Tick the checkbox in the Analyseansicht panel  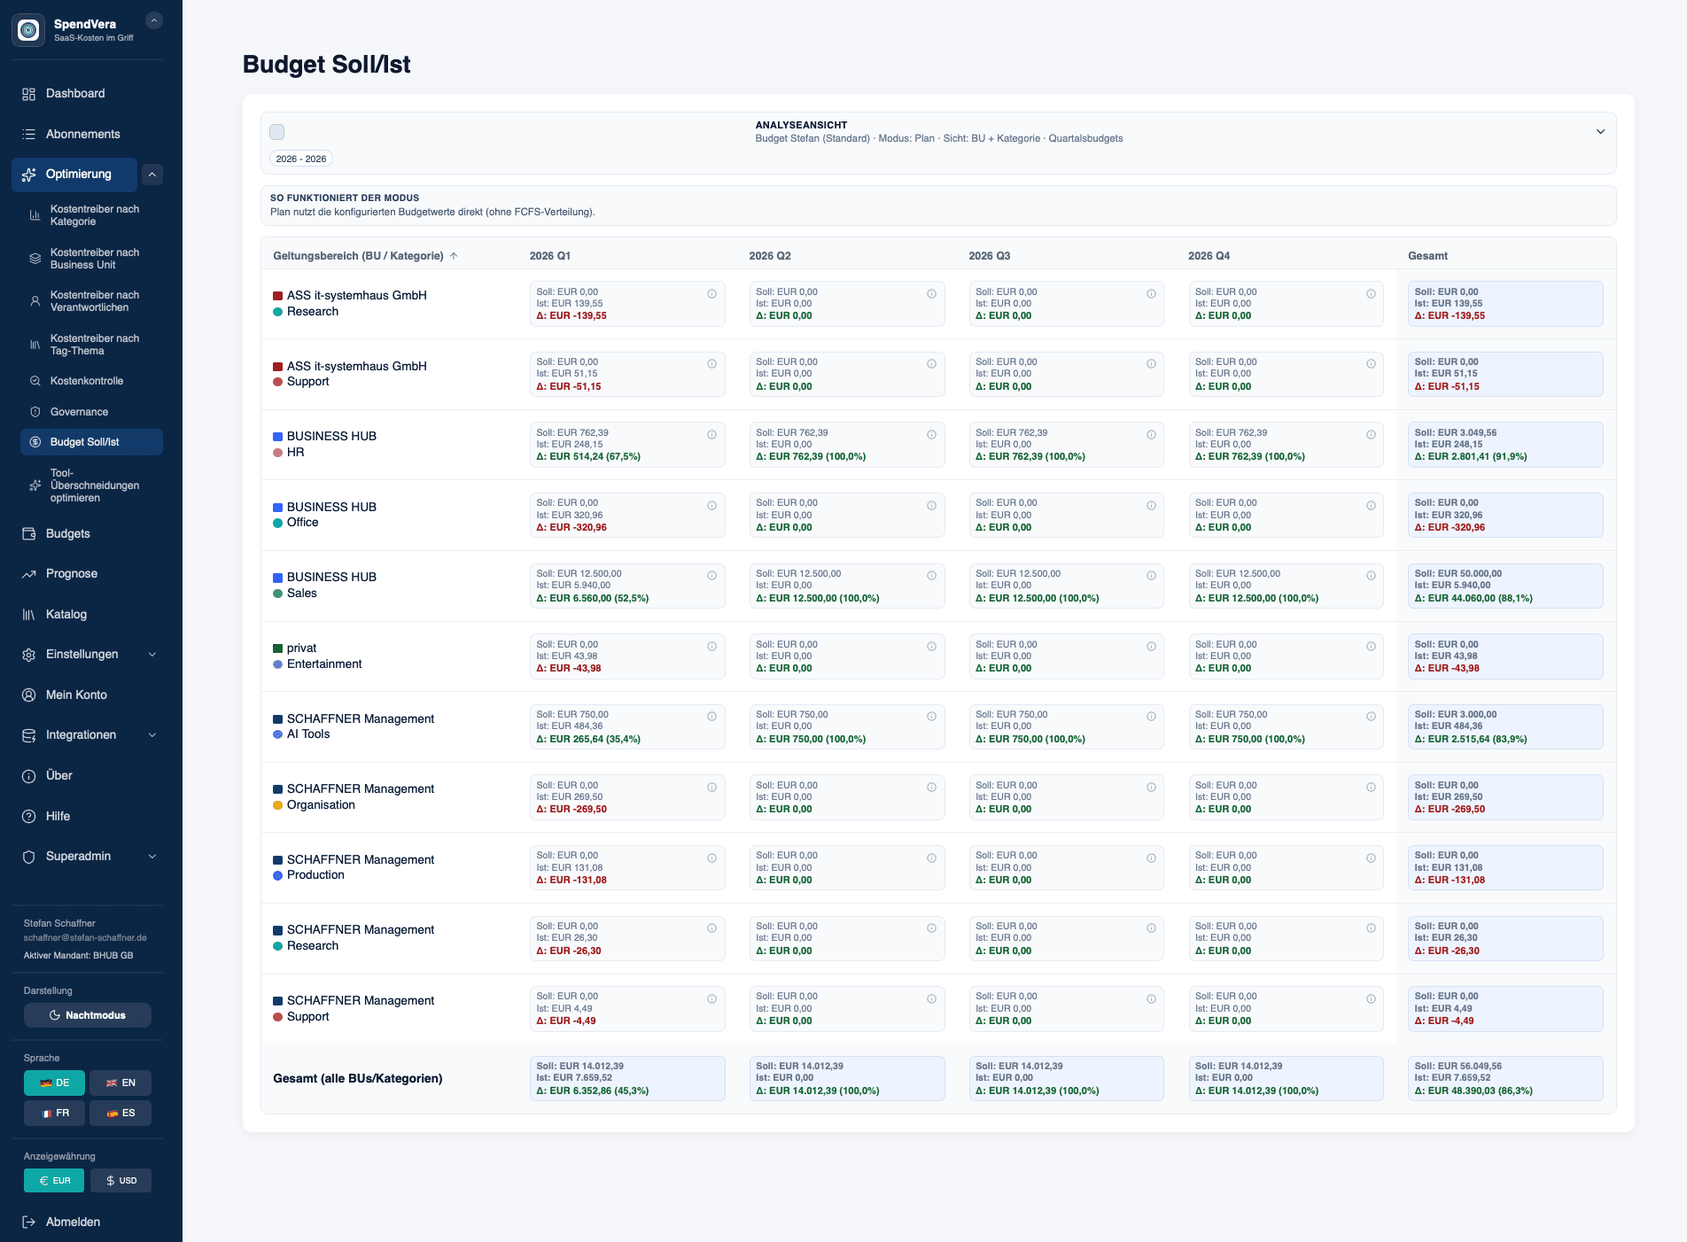pyautogui.click(x=277, y=132)
